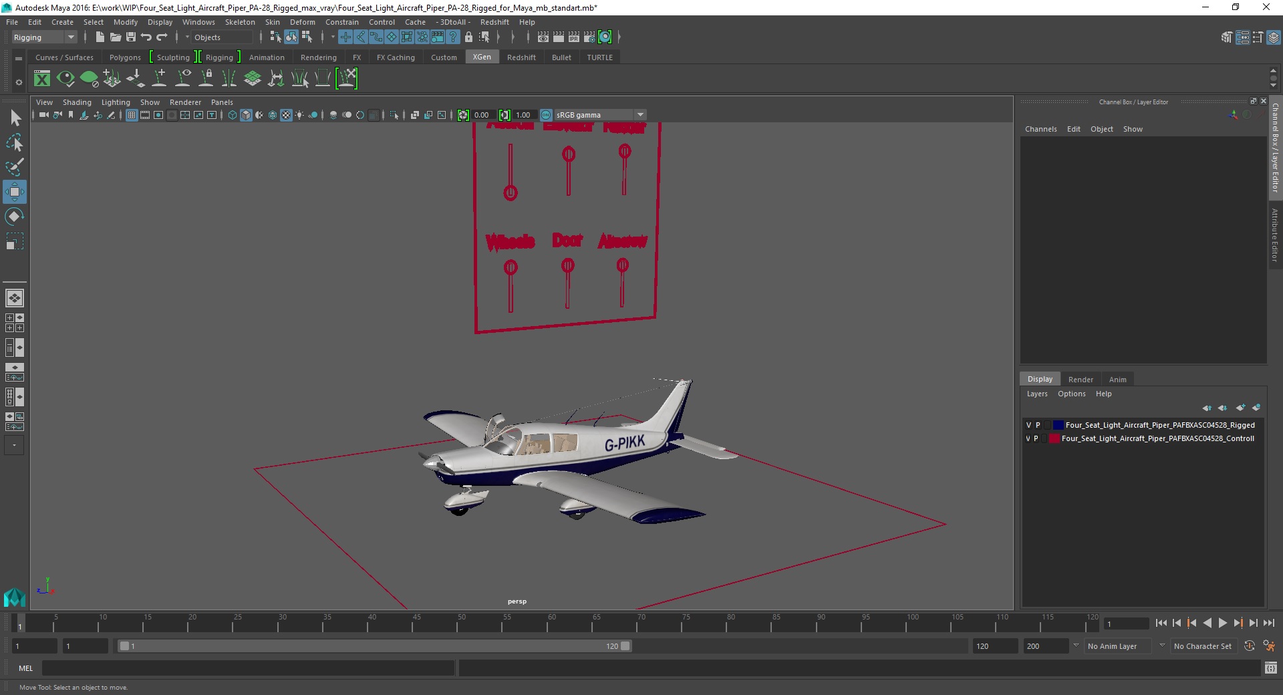The height and width of the screenshot is (695, 1283).
Task: Start IPR render
Action: pos(574,37)
